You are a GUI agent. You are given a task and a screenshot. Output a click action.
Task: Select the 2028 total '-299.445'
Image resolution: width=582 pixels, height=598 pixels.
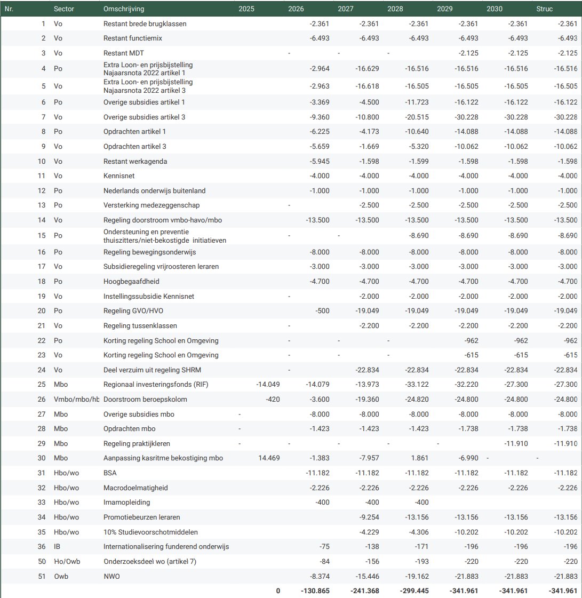414,591
